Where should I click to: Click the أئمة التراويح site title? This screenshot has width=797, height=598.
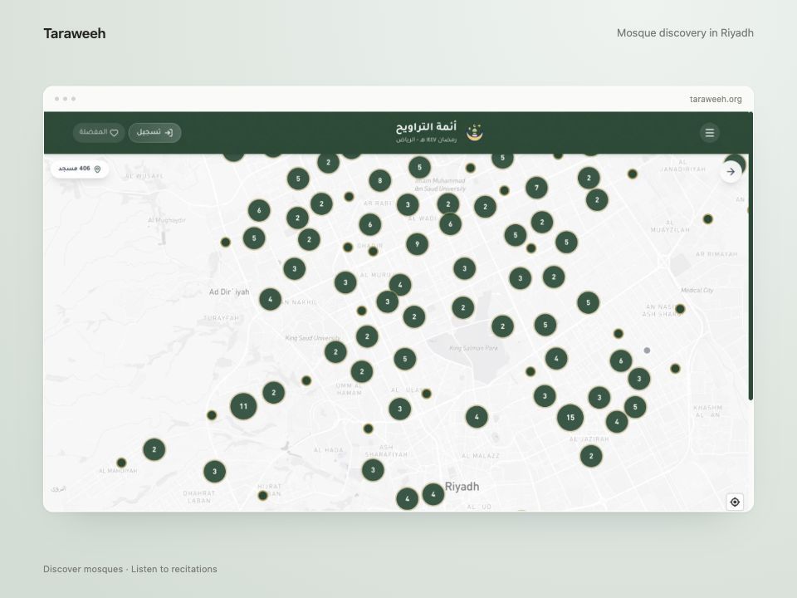tap(426, 126)
